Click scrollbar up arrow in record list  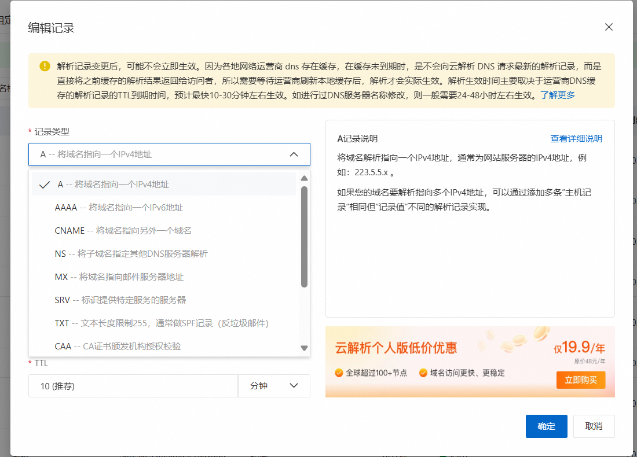(x=304, y=178)
